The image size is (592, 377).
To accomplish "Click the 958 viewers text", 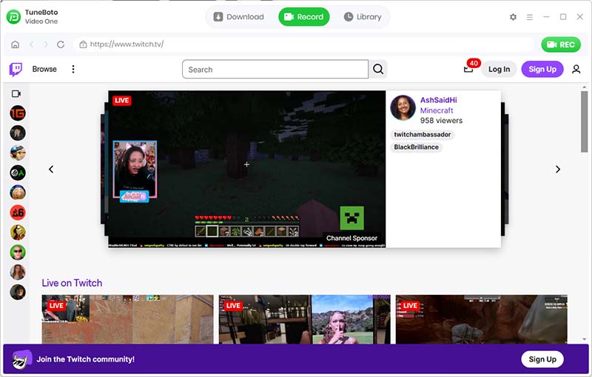I will [441, 121].
